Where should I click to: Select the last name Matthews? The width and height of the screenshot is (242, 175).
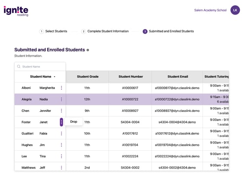pyautogui.click(x=29, y=168)
